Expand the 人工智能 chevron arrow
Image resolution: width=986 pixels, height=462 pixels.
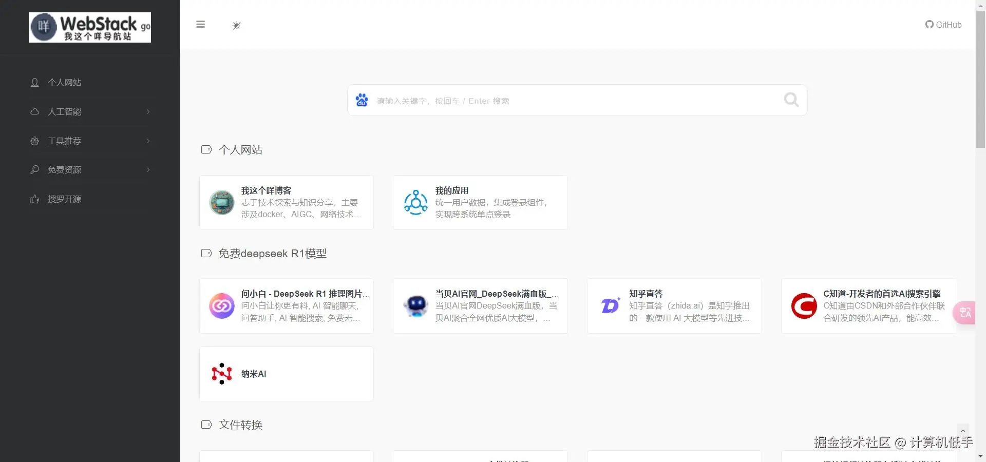click(x=148, y=112)
